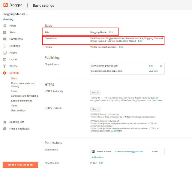The image size is (192, 173).
Task: Click the Earnings dollar sign icon
Action: tap(5, 46)
